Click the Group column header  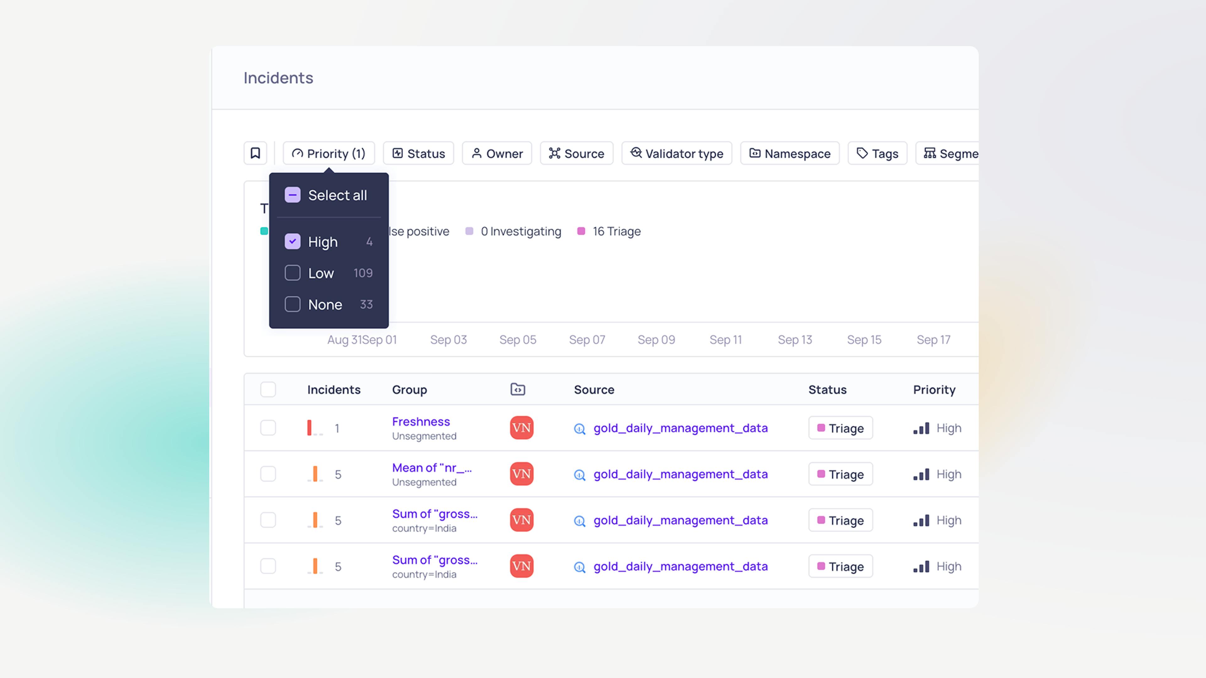click(x=410, y=390)
